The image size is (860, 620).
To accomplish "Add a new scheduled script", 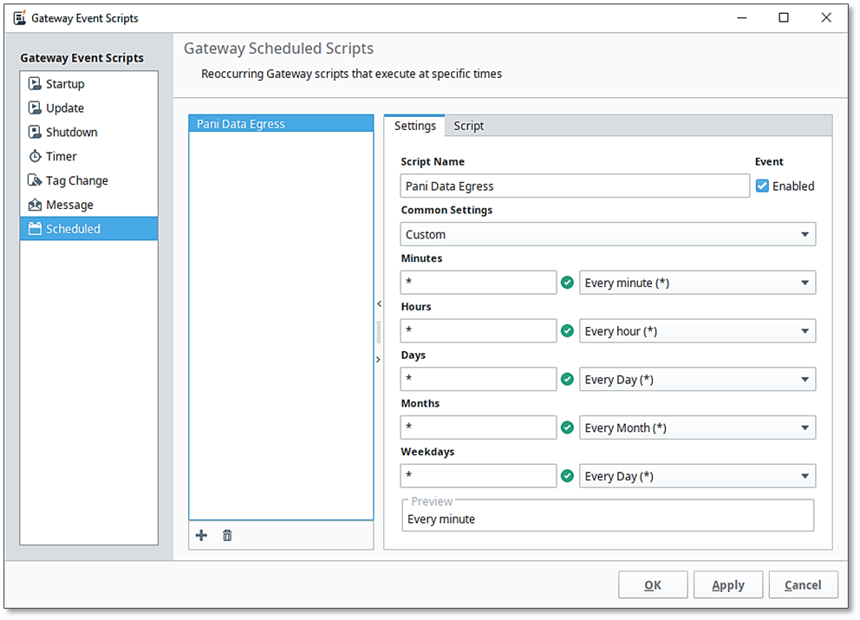I will tap(201, 536).
